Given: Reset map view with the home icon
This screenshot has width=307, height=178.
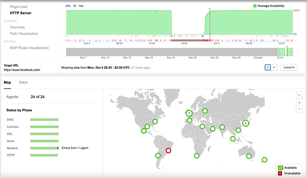Looking at the screenshot, I should click(299, 95).
